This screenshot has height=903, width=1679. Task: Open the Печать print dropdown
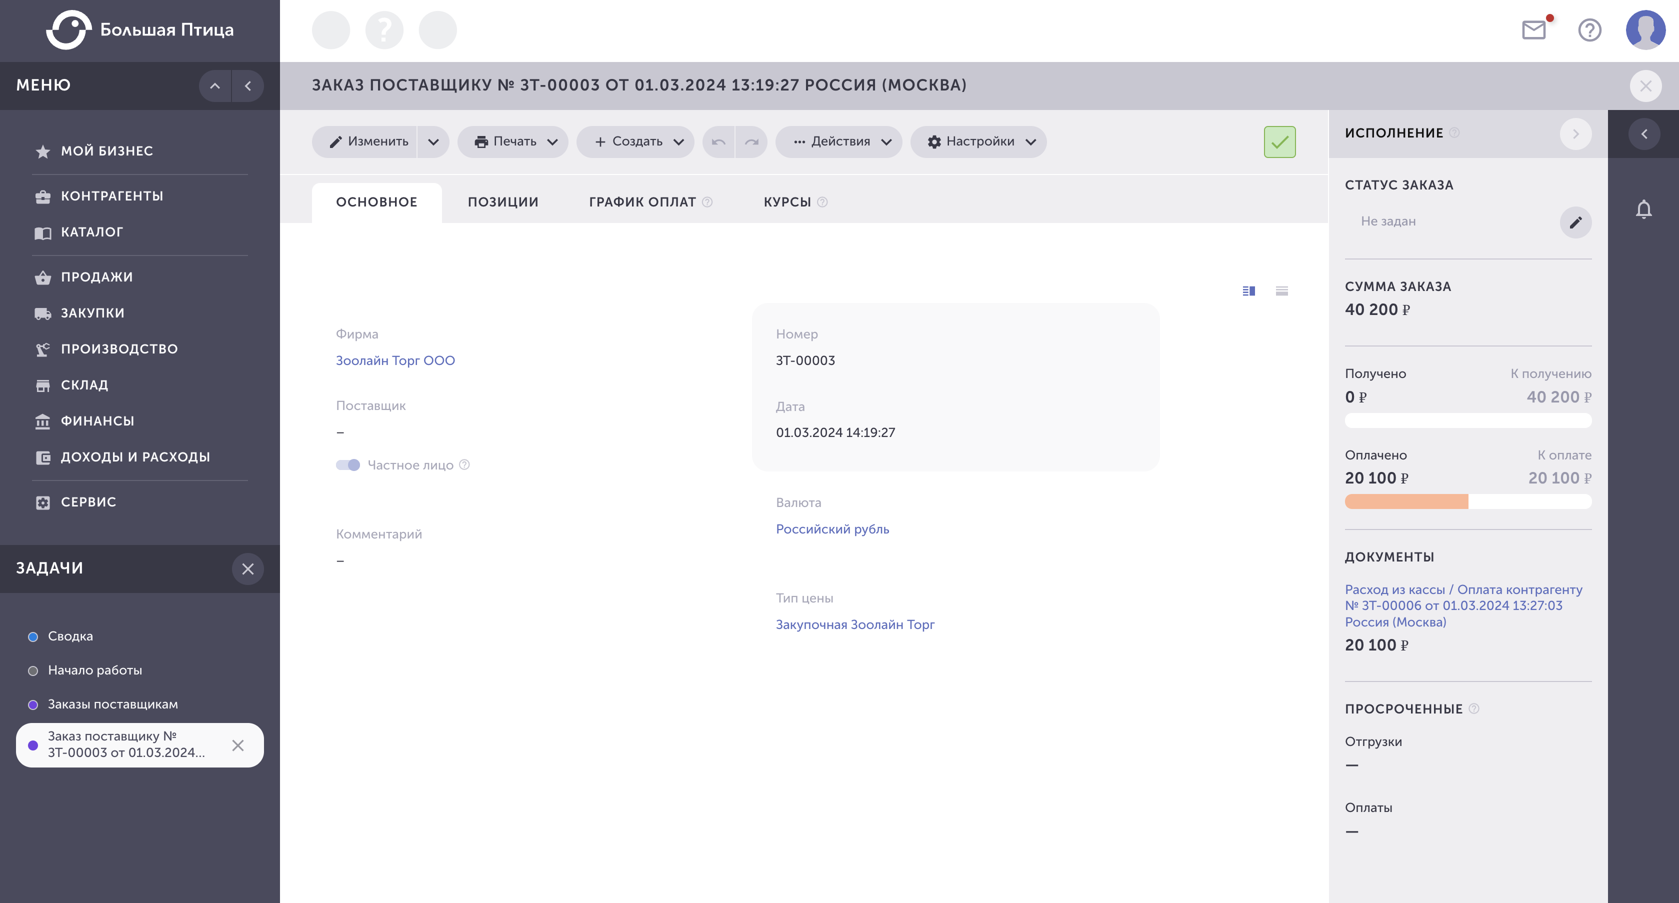coord(513,141)
